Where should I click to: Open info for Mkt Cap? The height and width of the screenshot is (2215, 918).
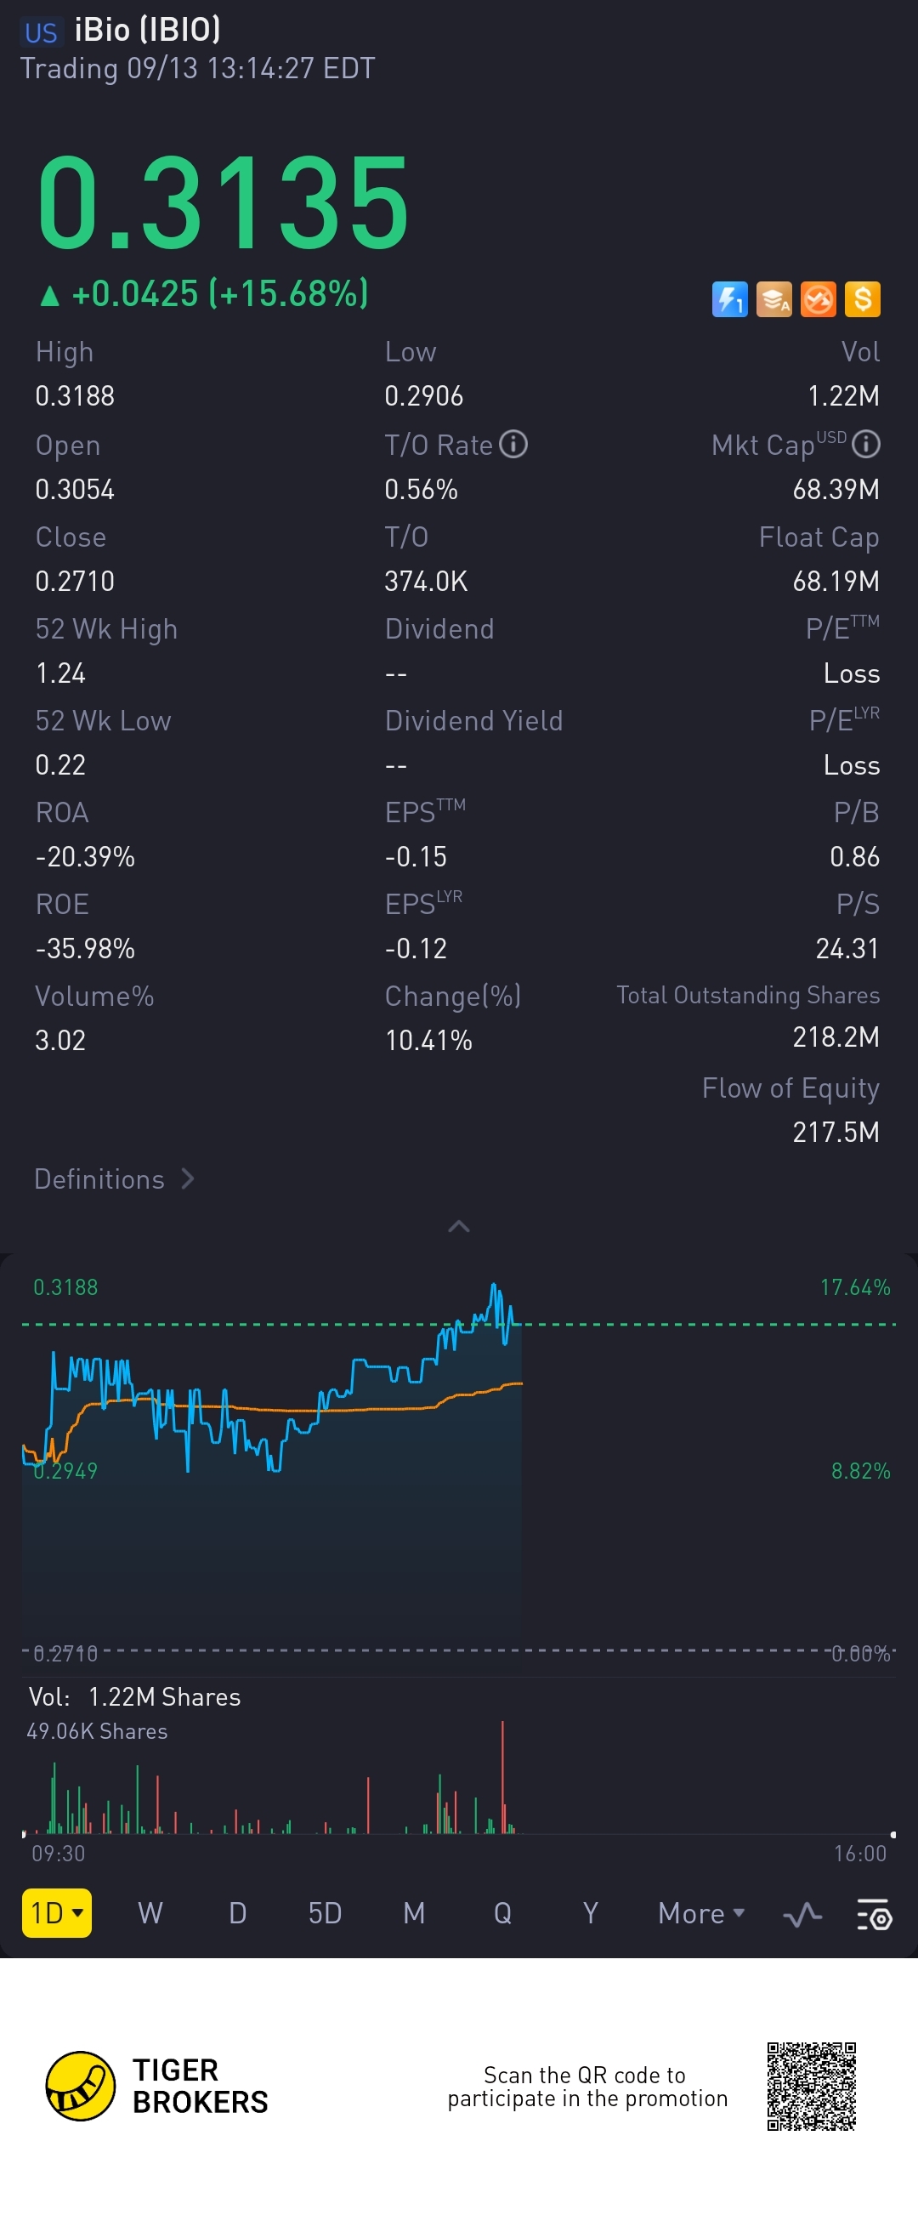pos(865,445)
